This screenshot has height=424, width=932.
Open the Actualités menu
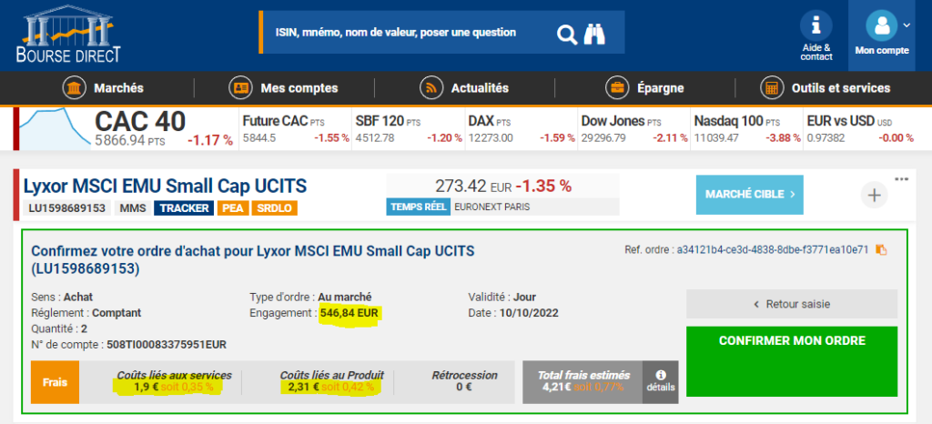464,88
